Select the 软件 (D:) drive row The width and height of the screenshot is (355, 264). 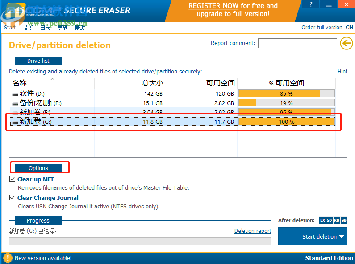(x=172, y=93)
